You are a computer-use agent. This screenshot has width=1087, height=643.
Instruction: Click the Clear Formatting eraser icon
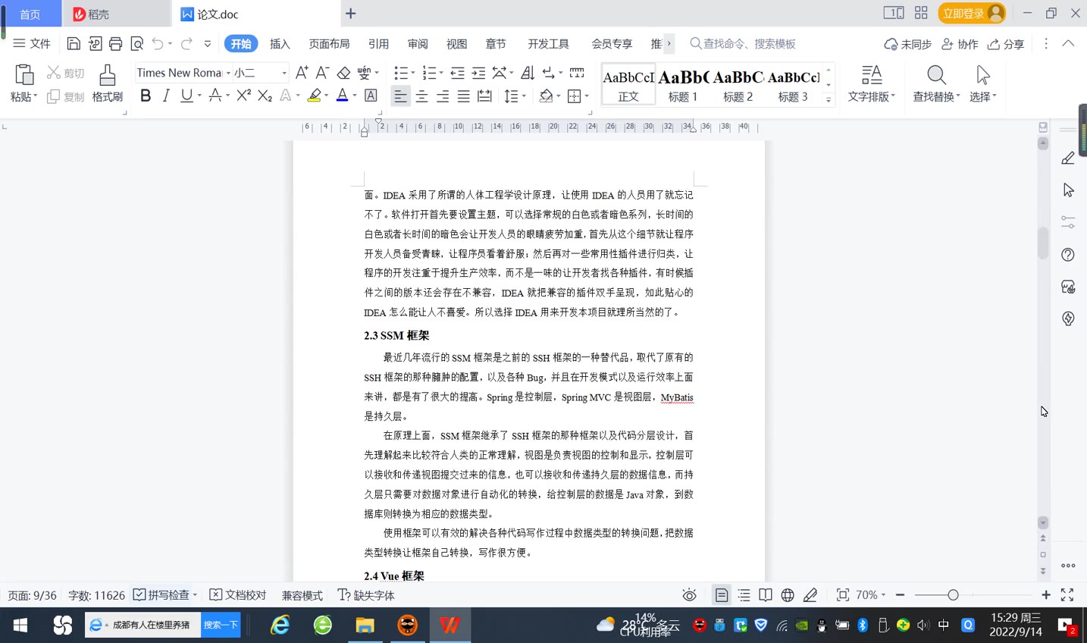pyautogui.click(x=343, y=73)
